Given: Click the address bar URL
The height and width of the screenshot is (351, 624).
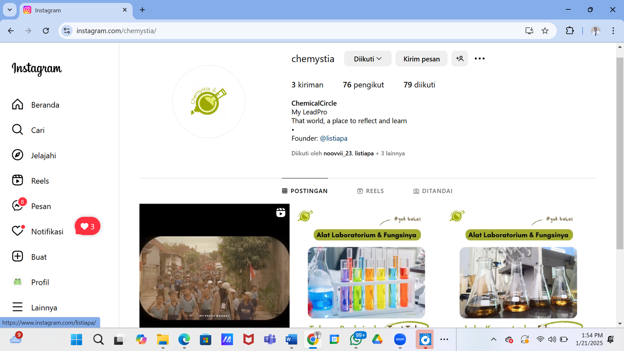Looking at the screenshot, I should tap(116, 31).
